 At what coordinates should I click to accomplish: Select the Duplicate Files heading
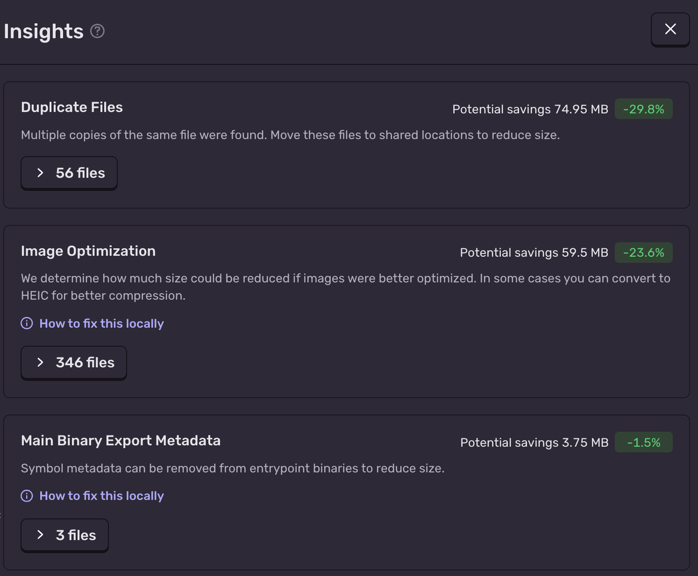(x=72, y=107)
